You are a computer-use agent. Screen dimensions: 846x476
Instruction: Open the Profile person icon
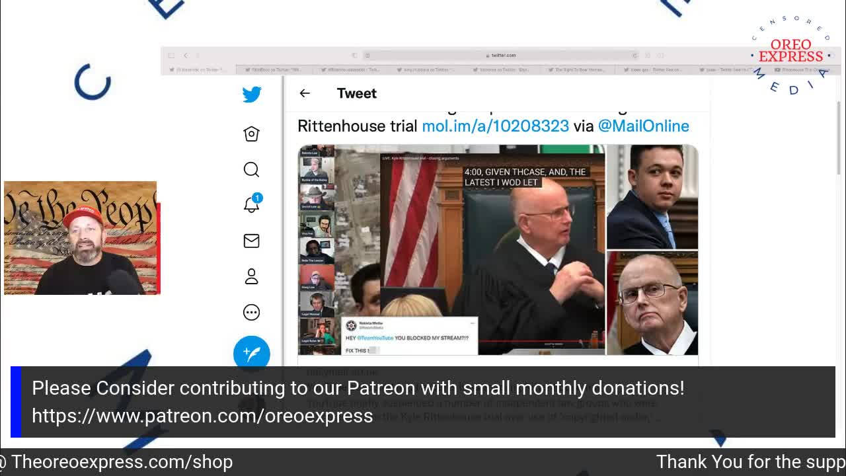tap(251, 276)
